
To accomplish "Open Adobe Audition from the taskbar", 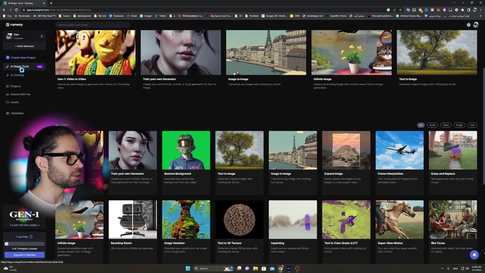I will click(x=289, y=268).
